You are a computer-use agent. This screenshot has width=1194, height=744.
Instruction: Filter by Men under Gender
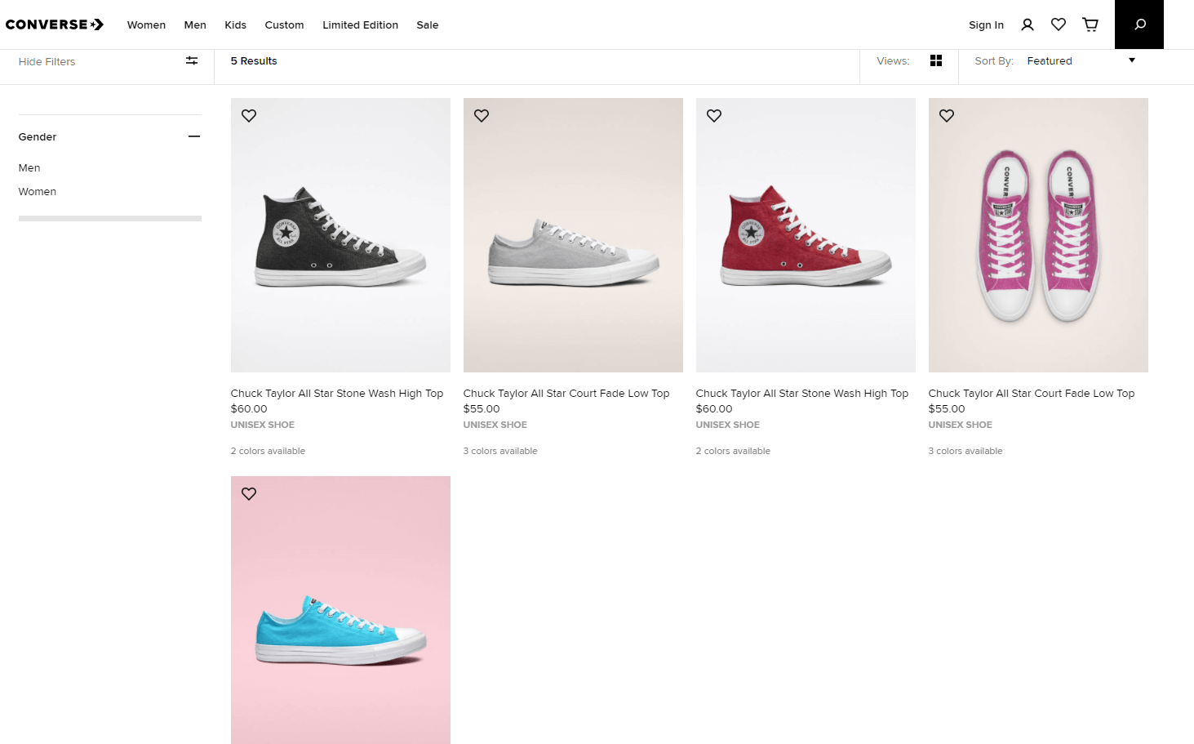point(29,167)
